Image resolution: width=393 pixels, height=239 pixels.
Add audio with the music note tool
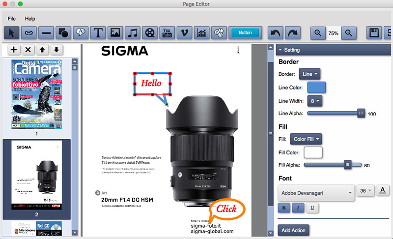(133, 33)
